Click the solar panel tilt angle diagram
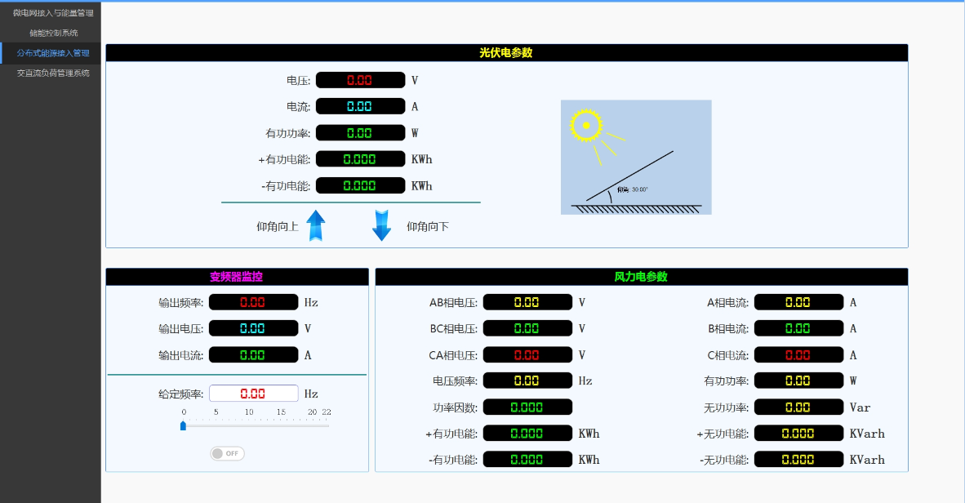Image resolution: width=965 pixels, height=503 pixels. (x=636, y=157)
